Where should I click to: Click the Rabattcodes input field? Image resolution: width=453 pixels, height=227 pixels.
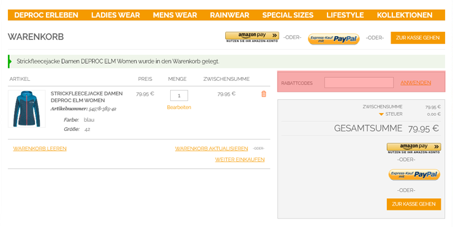[359, 83]
